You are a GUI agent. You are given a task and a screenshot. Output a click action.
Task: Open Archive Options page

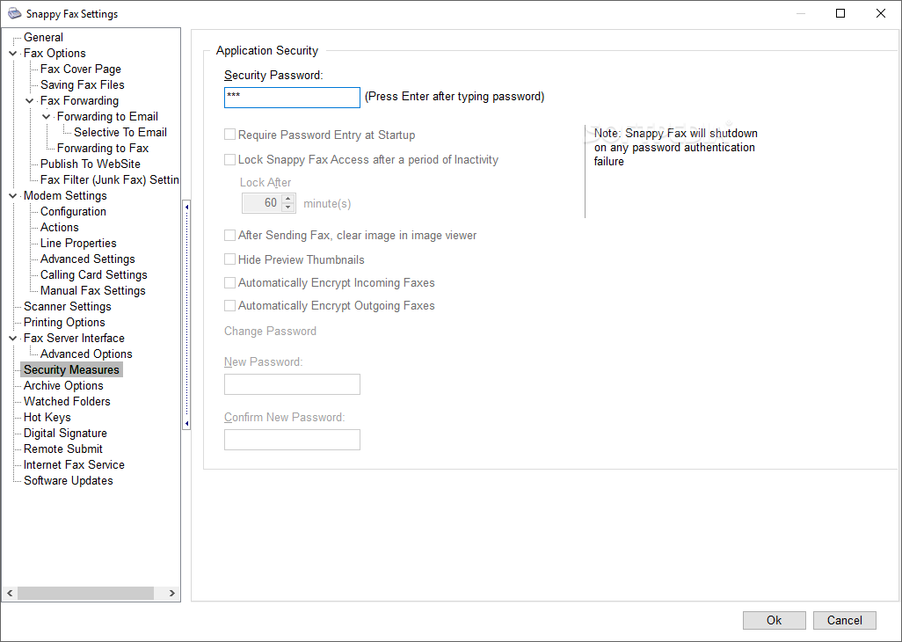(63, 385)
